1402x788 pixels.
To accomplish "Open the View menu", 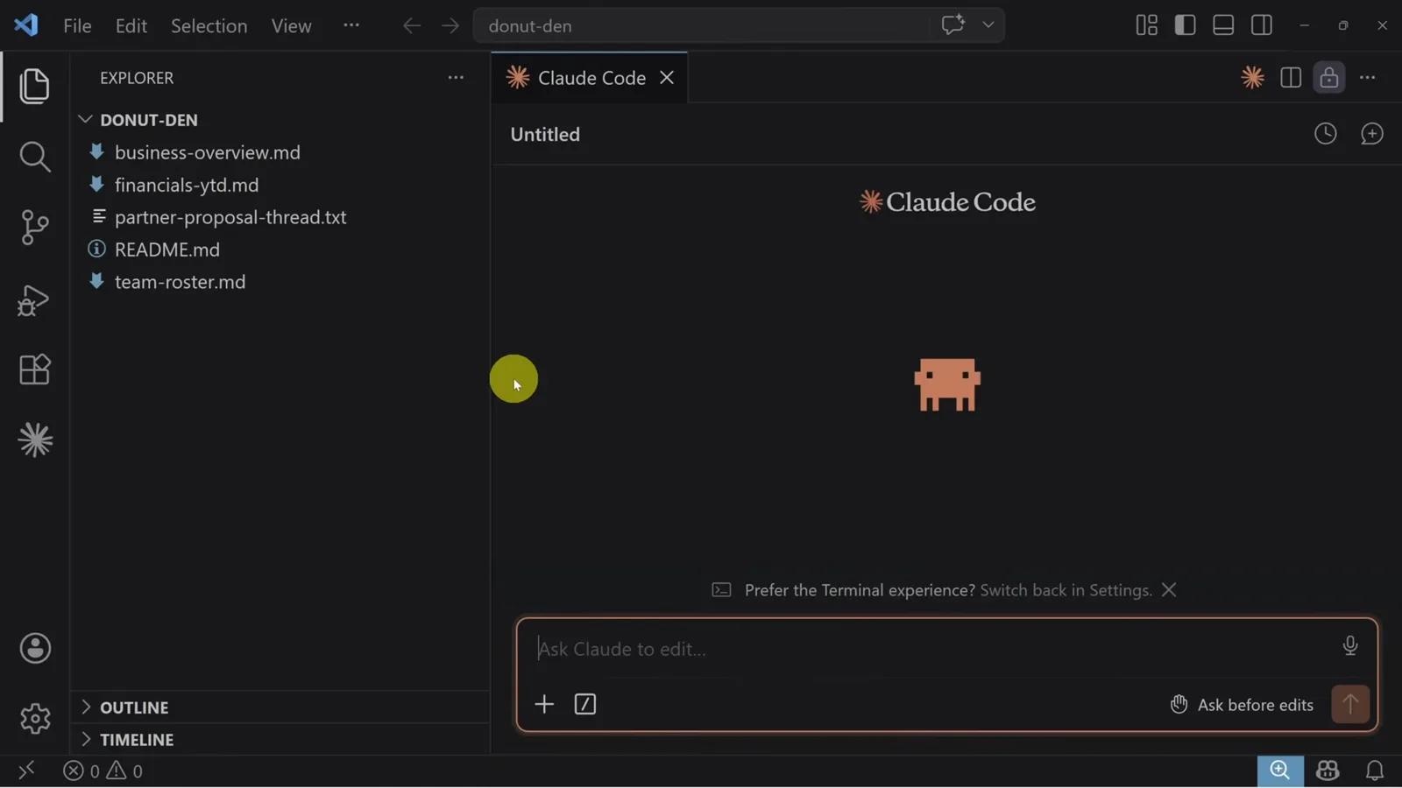I will click(292, 26).
